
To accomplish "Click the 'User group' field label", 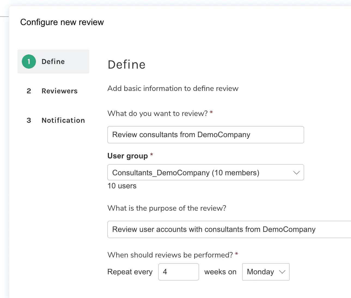I will pos(127,156).
